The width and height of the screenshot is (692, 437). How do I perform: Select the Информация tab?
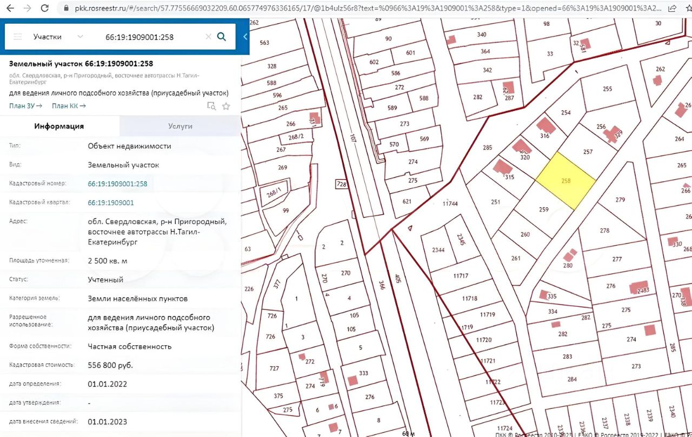click(59, 126)
